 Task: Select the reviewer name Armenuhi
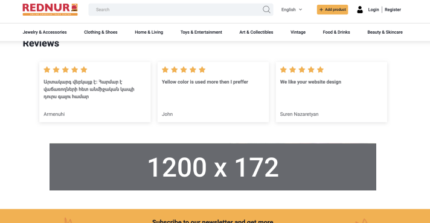pos(54,114)
